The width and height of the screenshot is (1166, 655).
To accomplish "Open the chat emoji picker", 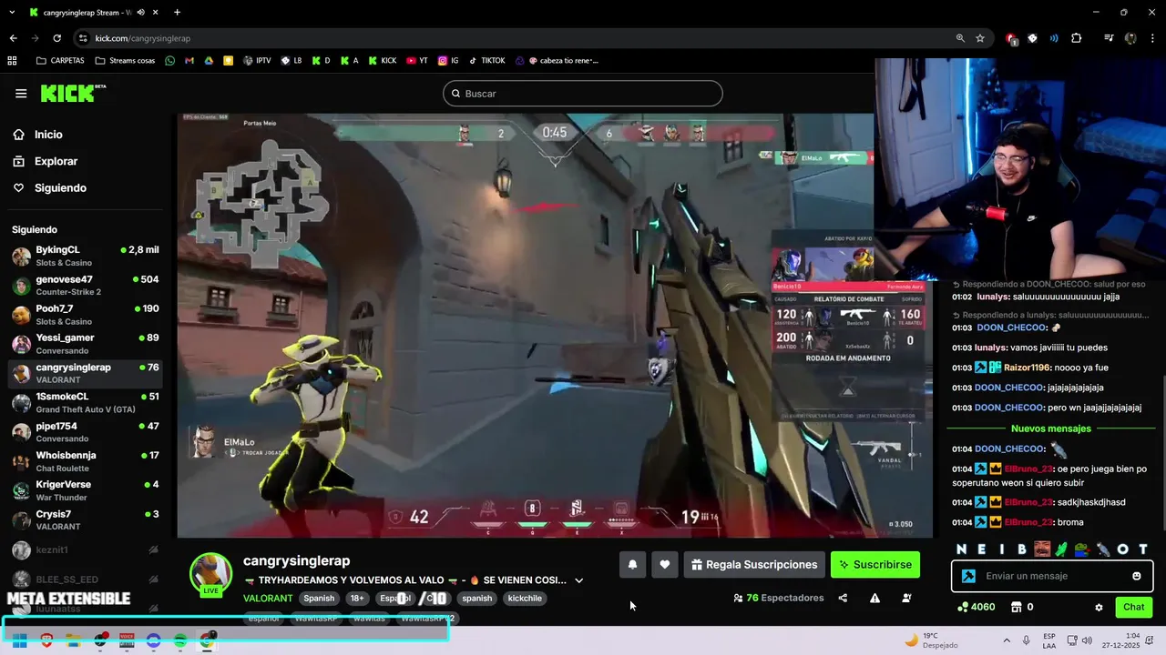I will (x=1137, y=576).
